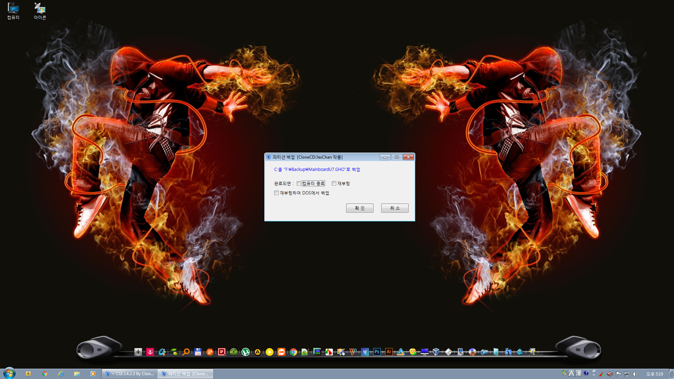
Task: Open VirtualBox cube icon in dock
Action: [x=436, y=352]
